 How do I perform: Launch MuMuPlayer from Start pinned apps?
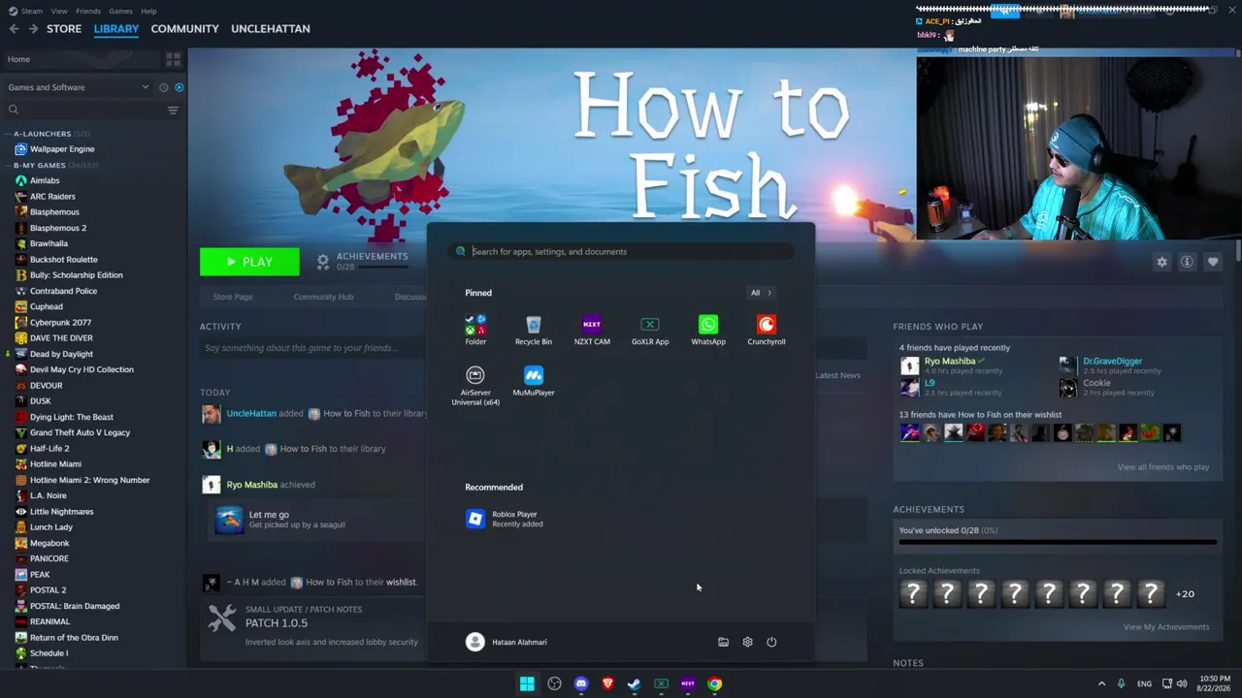534,381
